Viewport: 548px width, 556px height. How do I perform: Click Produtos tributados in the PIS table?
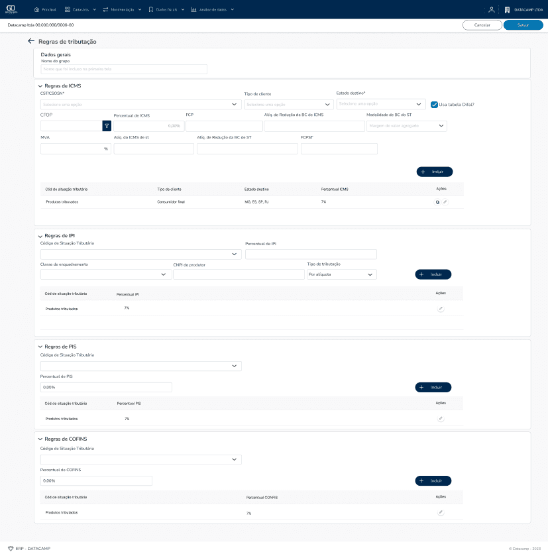62,419
